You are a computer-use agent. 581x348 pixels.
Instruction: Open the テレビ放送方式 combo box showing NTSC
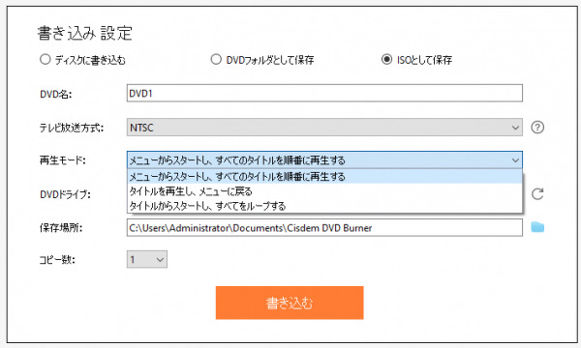(x=324, y=128)
